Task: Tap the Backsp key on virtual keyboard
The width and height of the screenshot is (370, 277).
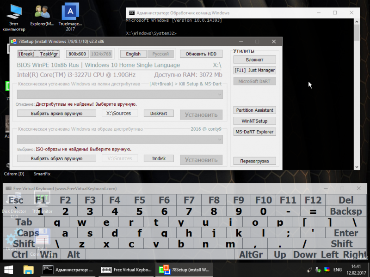Action: 346,211
